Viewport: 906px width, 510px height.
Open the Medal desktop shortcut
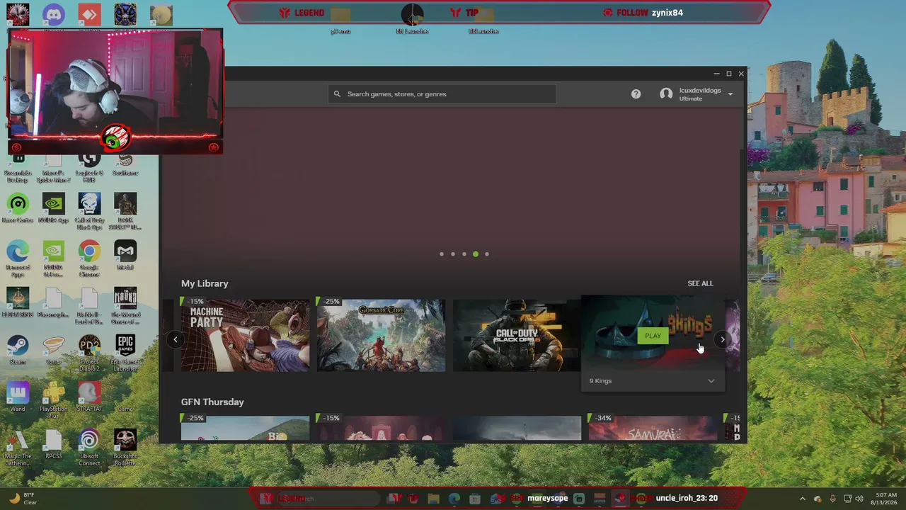pyautogui.click(x=125, y=255)
